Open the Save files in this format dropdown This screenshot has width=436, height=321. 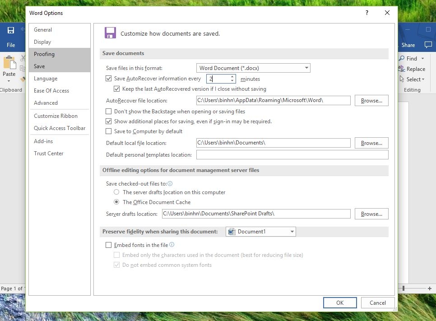click(253, 68)
